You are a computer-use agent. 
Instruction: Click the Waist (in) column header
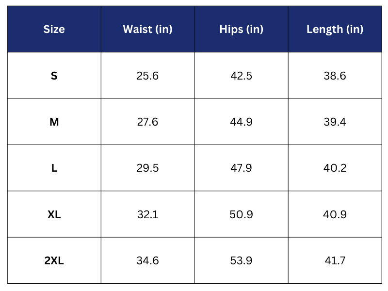[147, 29]
